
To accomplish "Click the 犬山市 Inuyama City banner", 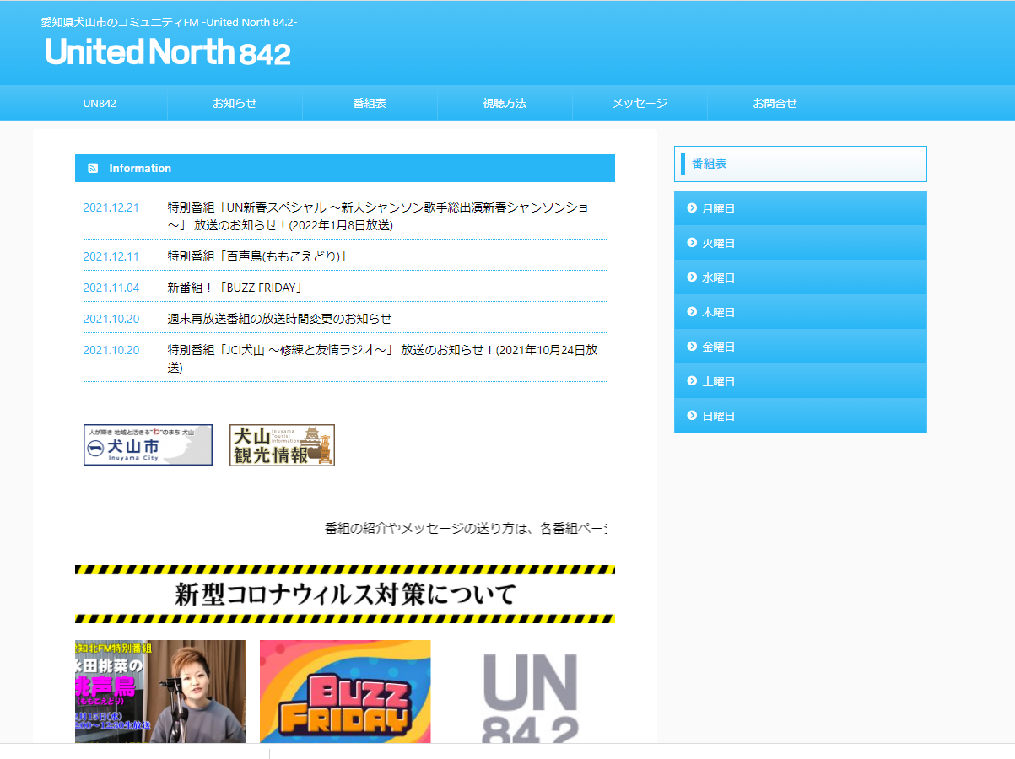I will pos(148,445).
